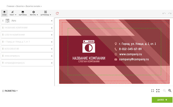This screenshot has width=173, height=107.
Task: Select the email text on the card
Action: click(x=134, y=59)
